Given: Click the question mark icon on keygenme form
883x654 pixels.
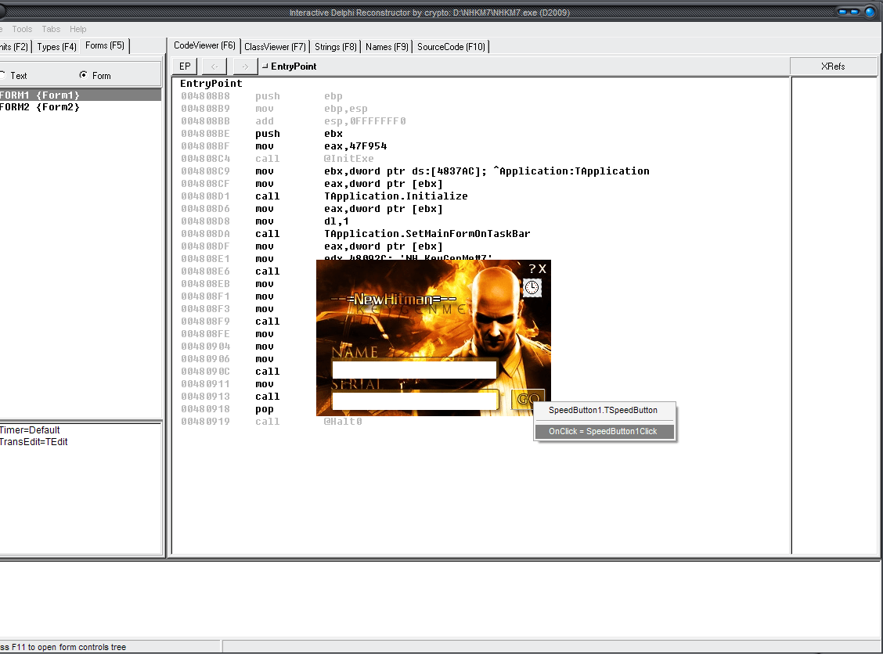Looking at the screenshot, I should pos(532,269).
